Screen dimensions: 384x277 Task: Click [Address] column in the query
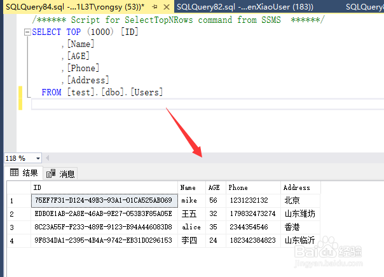[x=88, y=80]
